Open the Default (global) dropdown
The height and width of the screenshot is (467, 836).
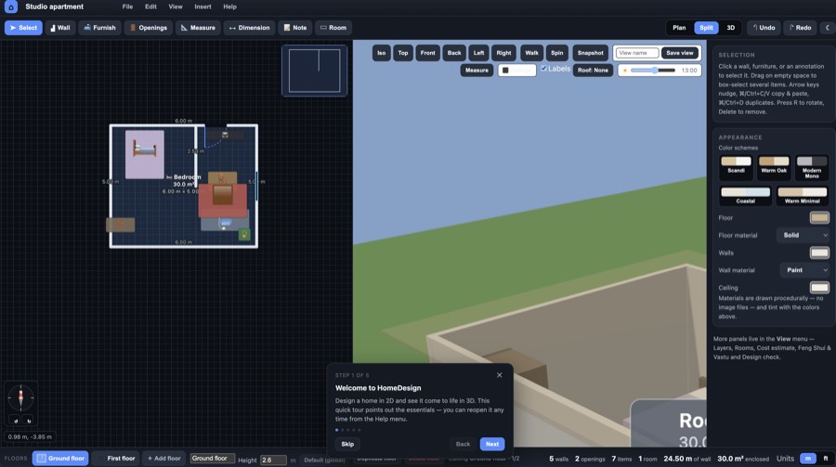tap(324, 460)
